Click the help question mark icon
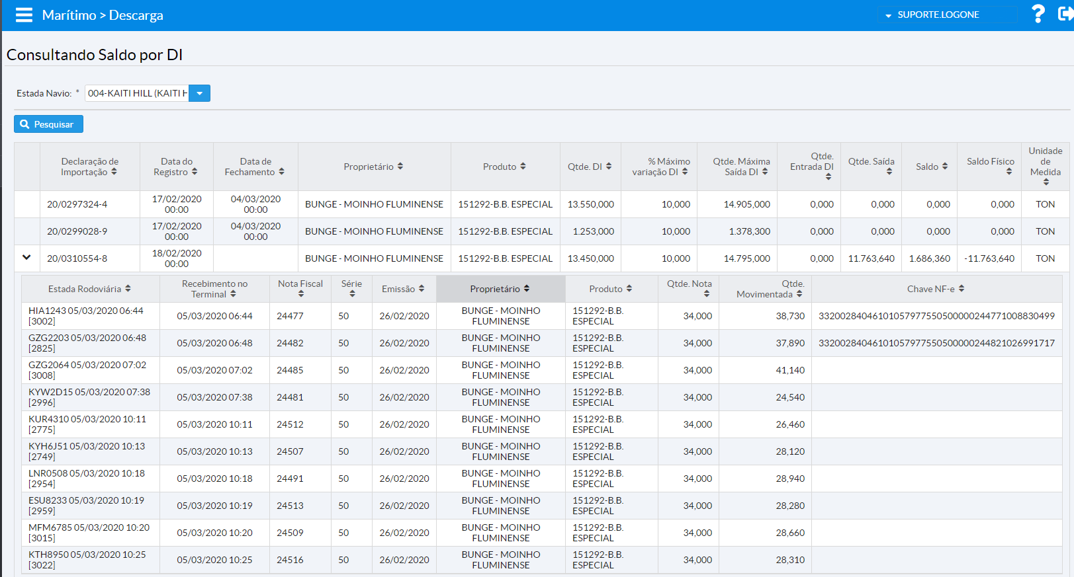This screenshot has width=1074, height=577. click(x=1038, y=14)
